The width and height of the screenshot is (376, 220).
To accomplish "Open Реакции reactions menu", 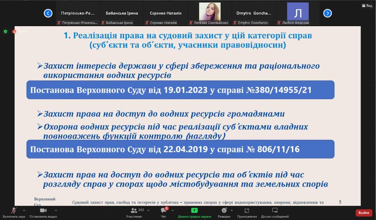I will click(224, 213).
